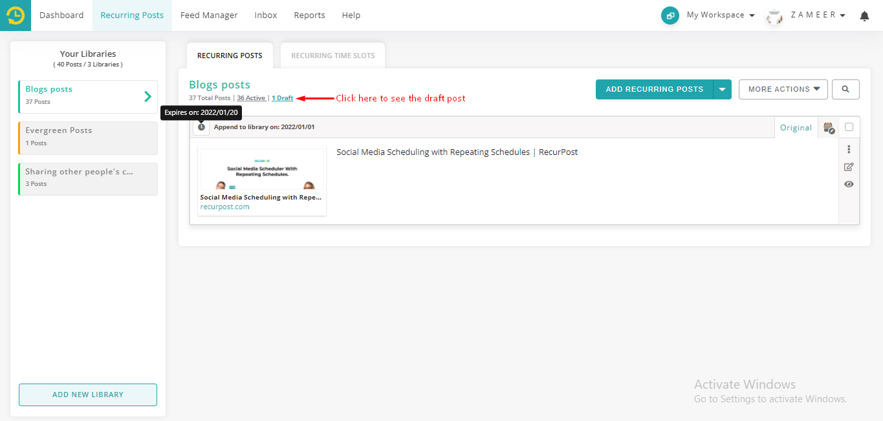883x421 pixels.
Task: Click the 1 Draft link
Action: pos(282,98)
